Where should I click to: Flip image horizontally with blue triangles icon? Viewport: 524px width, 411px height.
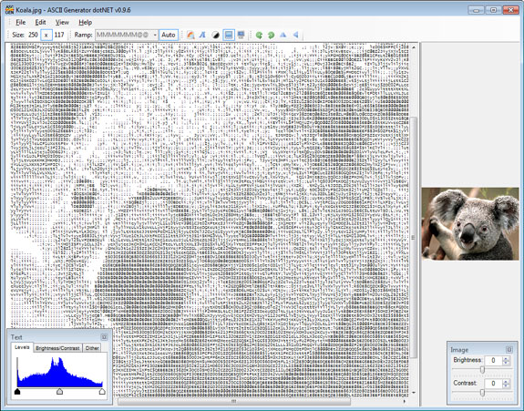click(283, 35)
